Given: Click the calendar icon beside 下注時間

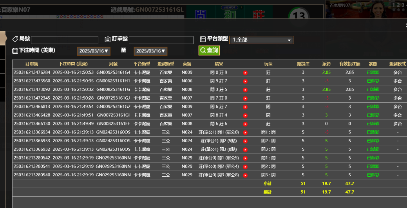Looking at the screenshot, I should tap(15, 51).
